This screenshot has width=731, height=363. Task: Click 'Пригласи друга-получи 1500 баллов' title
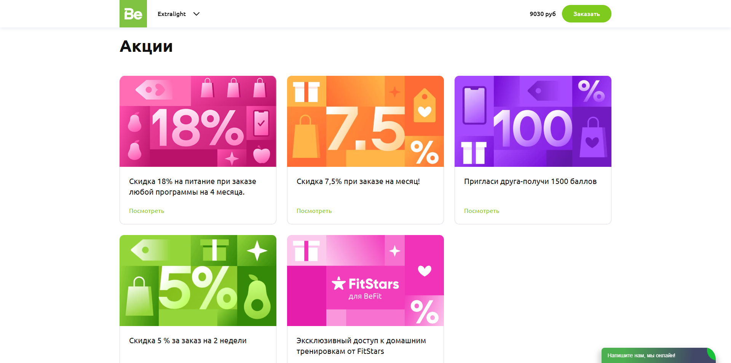tap(530, 182)
